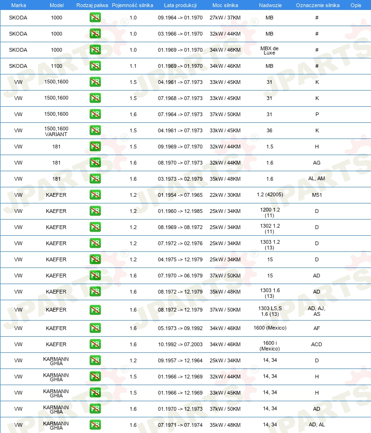
Task: Click the Pojemność silnika column header
Action: coord(132,5)
